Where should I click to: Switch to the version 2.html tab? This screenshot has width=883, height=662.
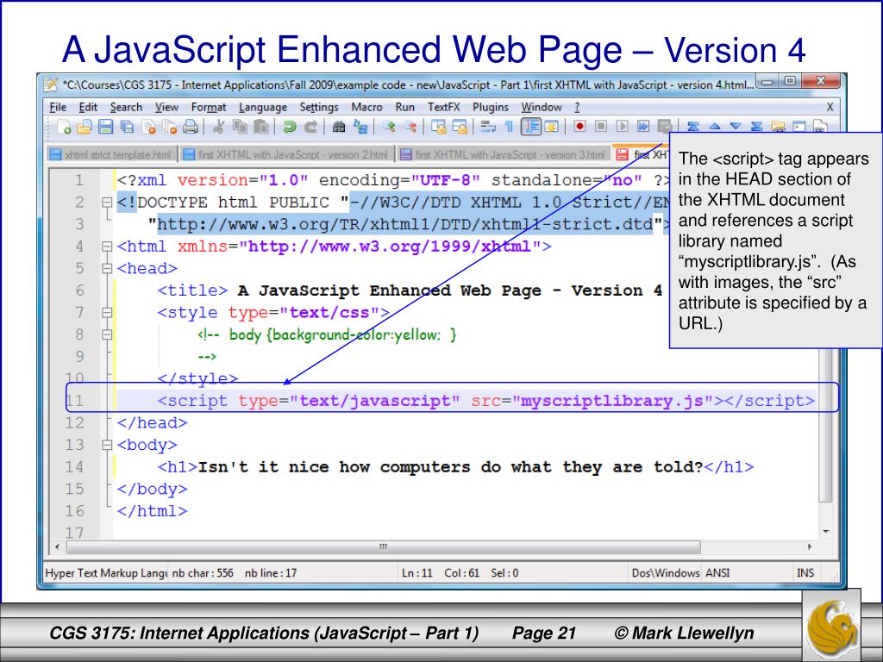click(287, 154)
